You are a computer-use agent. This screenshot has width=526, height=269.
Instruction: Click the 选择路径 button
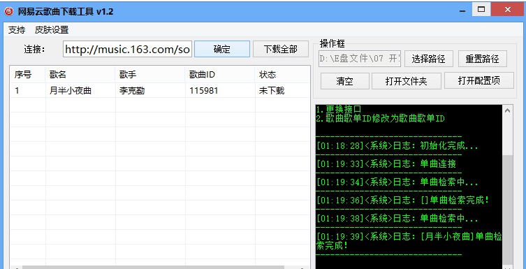(429, 59)
